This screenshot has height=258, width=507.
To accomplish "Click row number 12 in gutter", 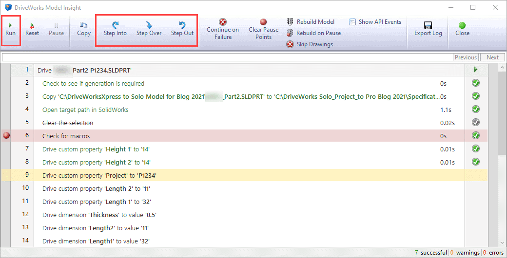I will pyautogui.click(x=25, y=214).
